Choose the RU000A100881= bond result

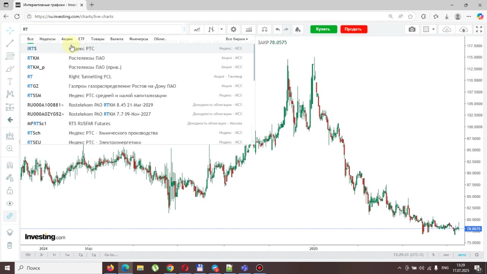click(x=137, y=105)
